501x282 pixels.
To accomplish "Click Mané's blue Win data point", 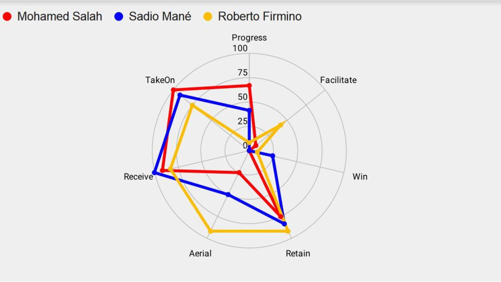I will (x=273, y=156).
